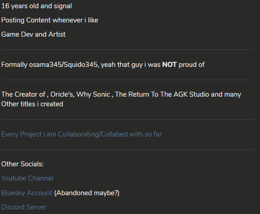Click the Oricle's title word
This screenshot has height=214, width=260.
coord(62,94)
